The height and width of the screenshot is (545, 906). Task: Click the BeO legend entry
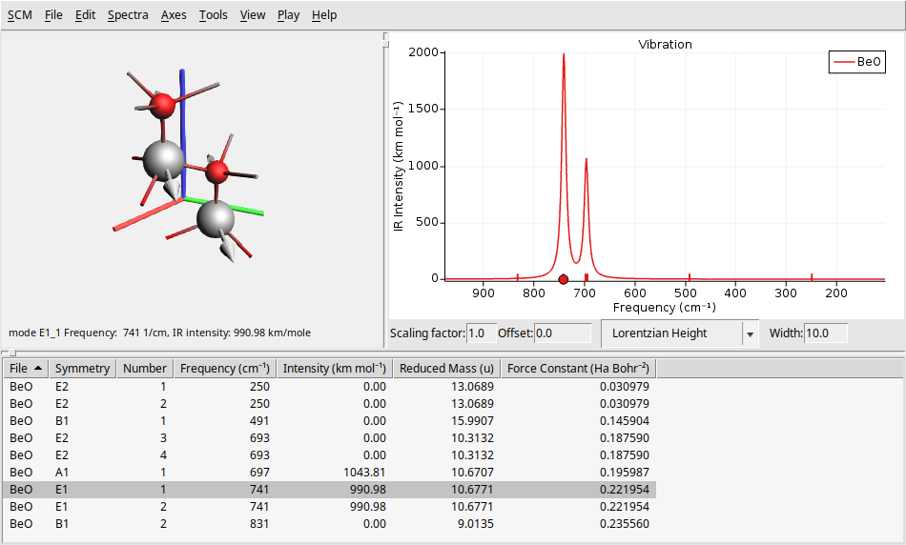(858, 63)
